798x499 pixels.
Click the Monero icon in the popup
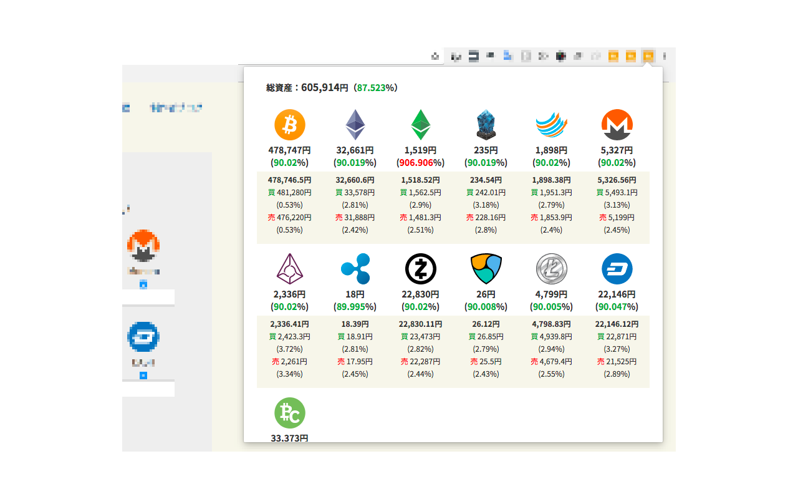[617, 125]
